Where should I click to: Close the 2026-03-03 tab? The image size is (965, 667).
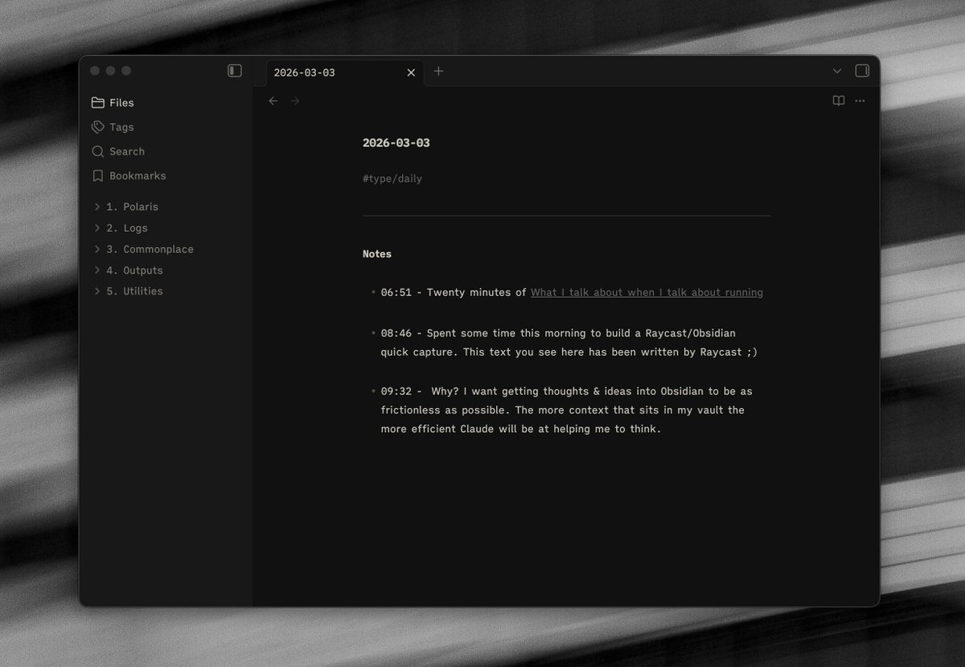point(411,72)
